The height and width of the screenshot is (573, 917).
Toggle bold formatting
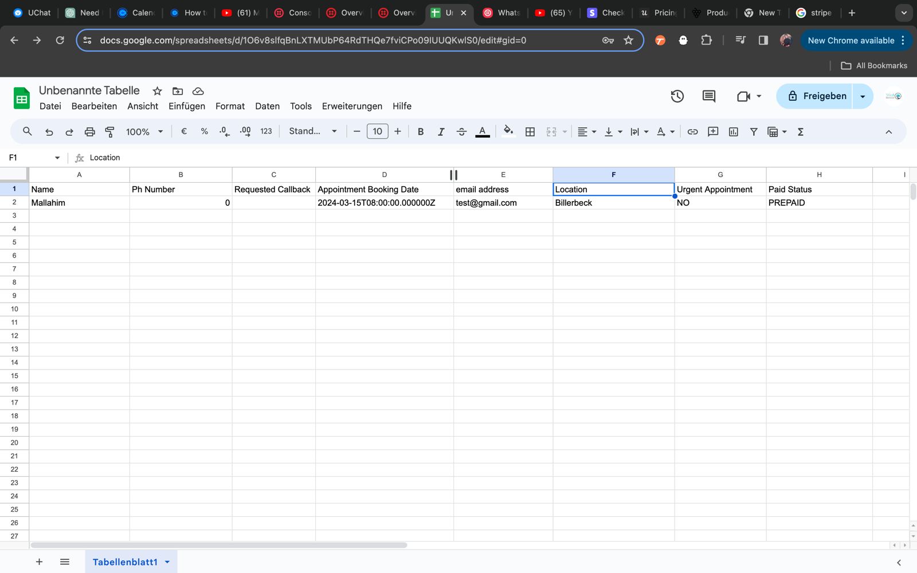click(x=421, y=132)
